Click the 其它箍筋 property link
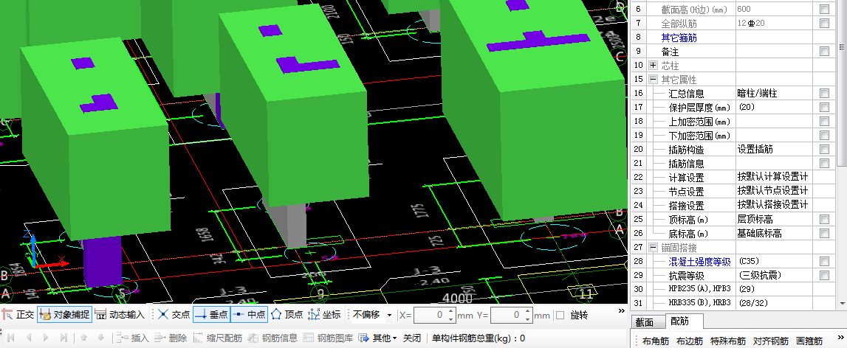Viewport: 847px width, 348px height. 679,37
